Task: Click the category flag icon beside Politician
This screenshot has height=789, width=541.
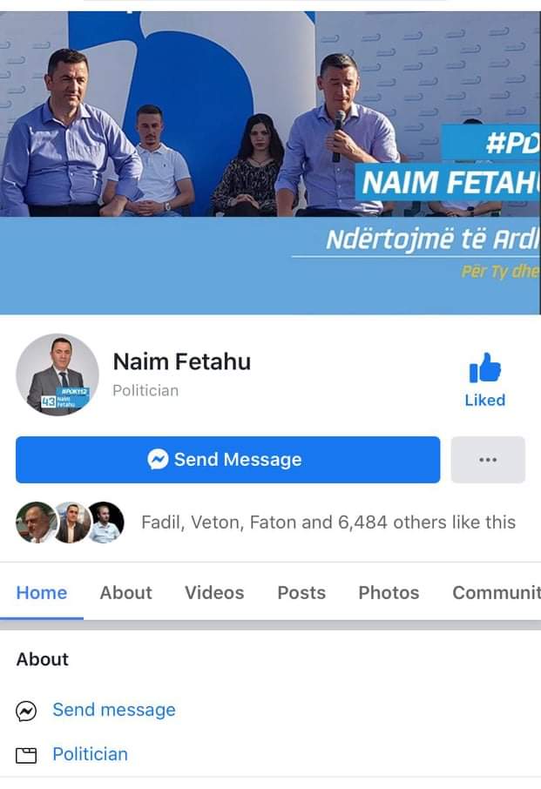Action: coord(26,756)
